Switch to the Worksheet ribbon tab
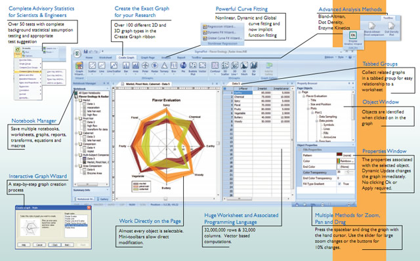The width and height of the screenshot is (420, 261). (x=106, y=58)
